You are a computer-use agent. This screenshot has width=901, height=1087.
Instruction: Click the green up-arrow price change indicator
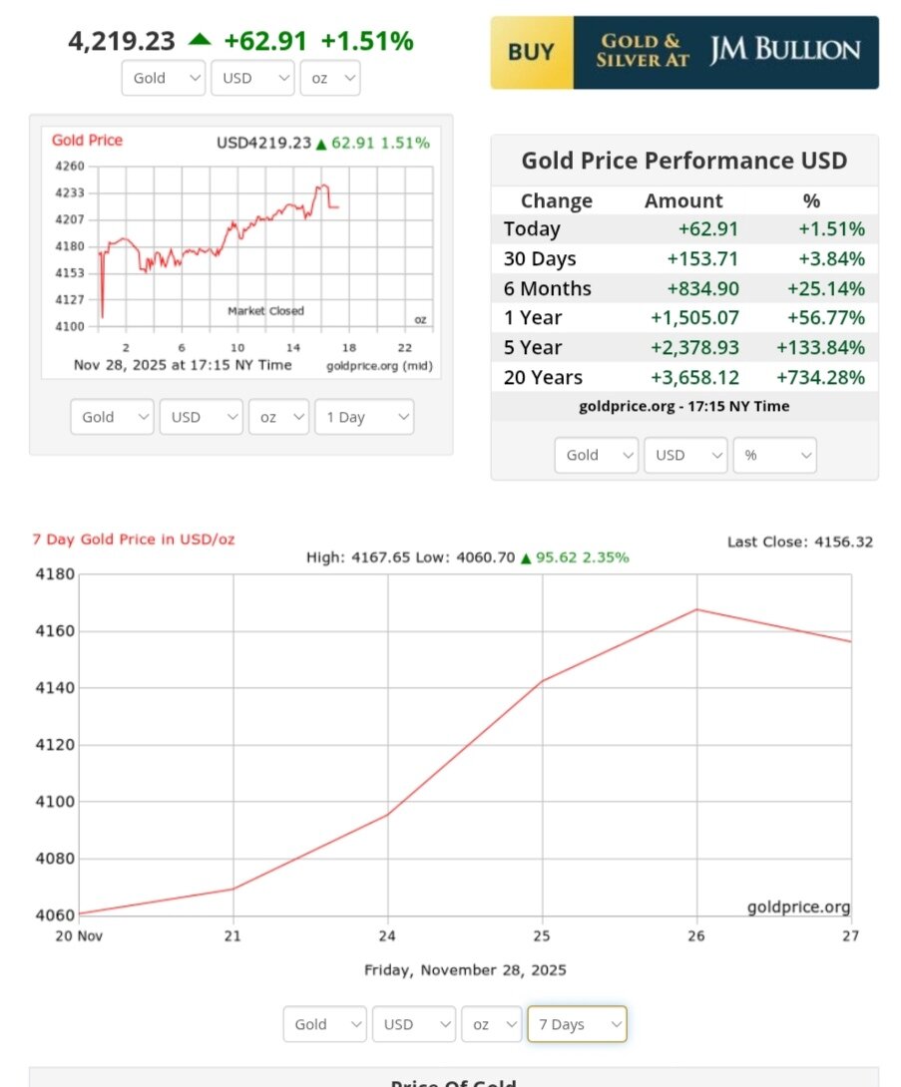point(200,40)
